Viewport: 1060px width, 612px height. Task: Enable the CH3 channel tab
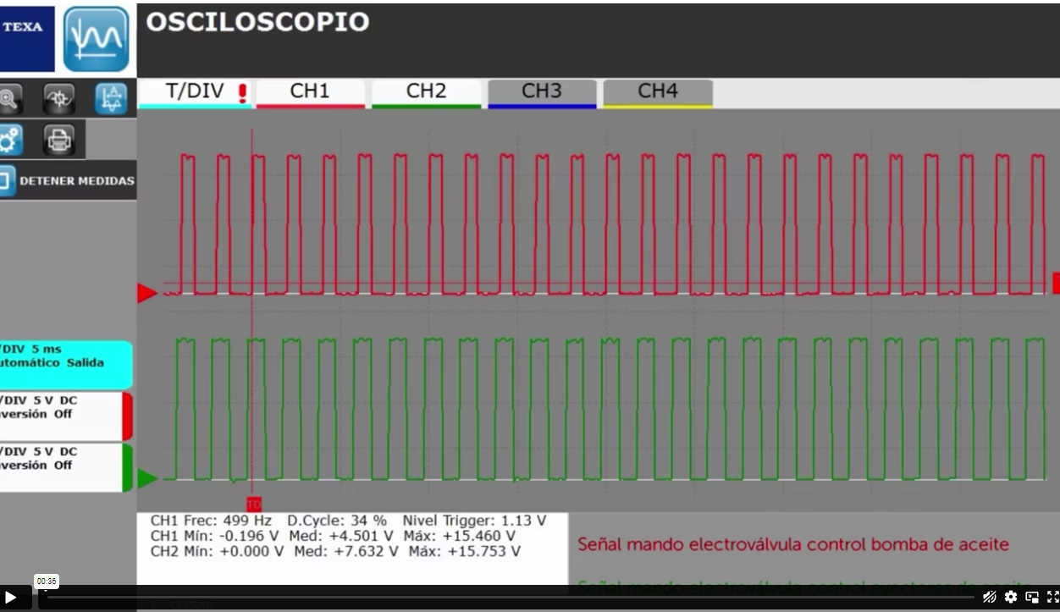[x=542, y=92]
